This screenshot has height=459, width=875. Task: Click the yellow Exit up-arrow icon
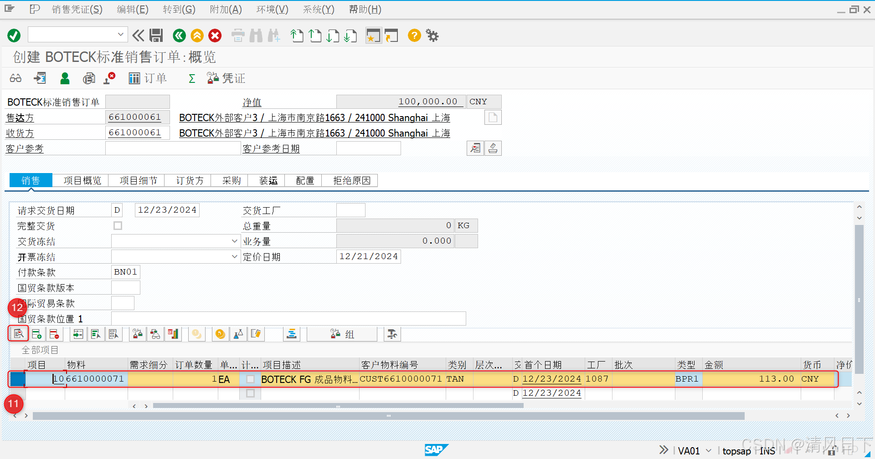pos(197,35)
